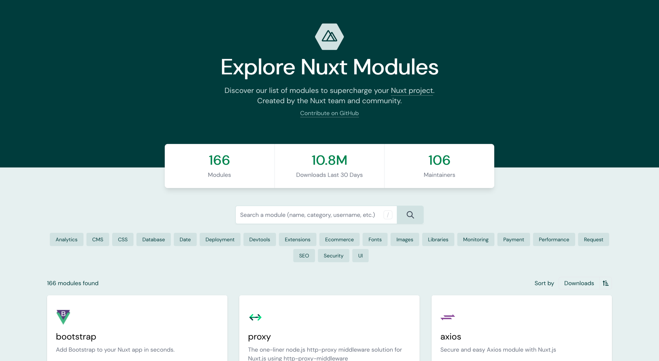Filter modules by Devtools category

[x=259, y=240]
